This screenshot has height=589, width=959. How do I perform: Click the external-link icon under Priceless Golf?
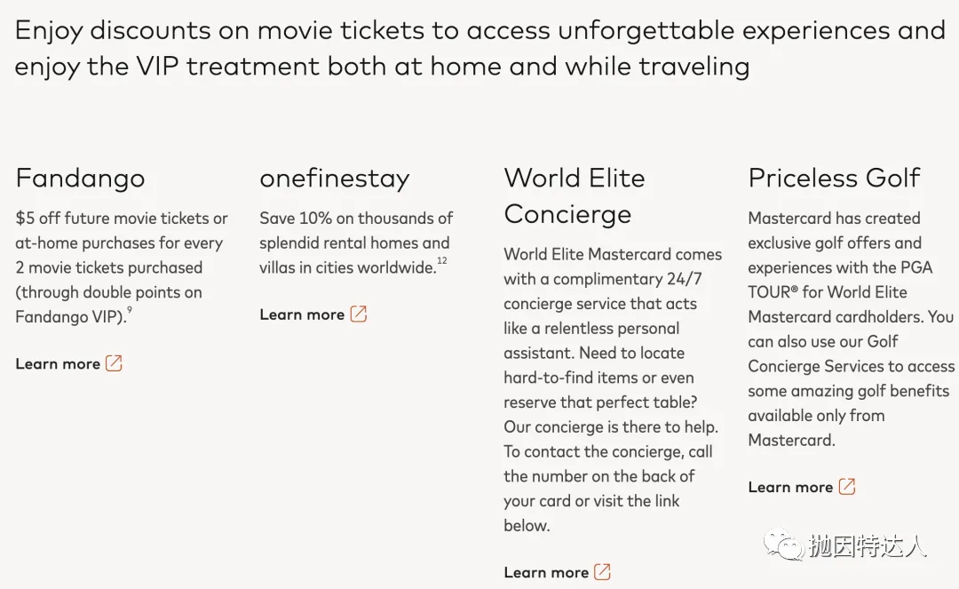(847, 486)
